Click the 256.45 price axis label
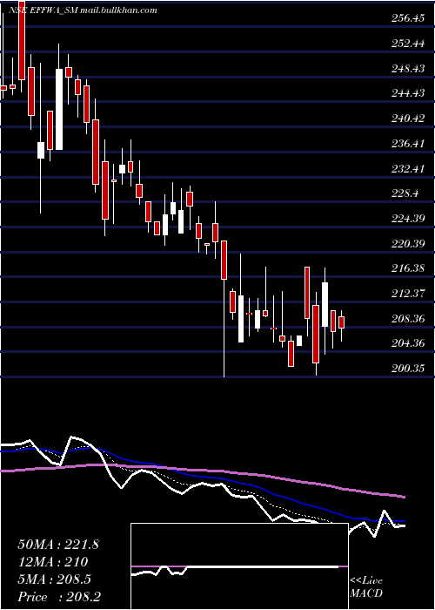The height and width of the screenshot is (610, 435). (408, 18)
